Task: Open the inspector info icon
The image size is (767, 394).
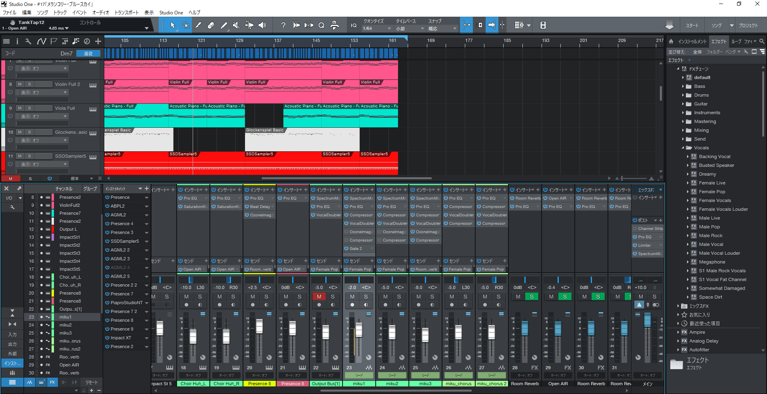Action: coord(17,41)
